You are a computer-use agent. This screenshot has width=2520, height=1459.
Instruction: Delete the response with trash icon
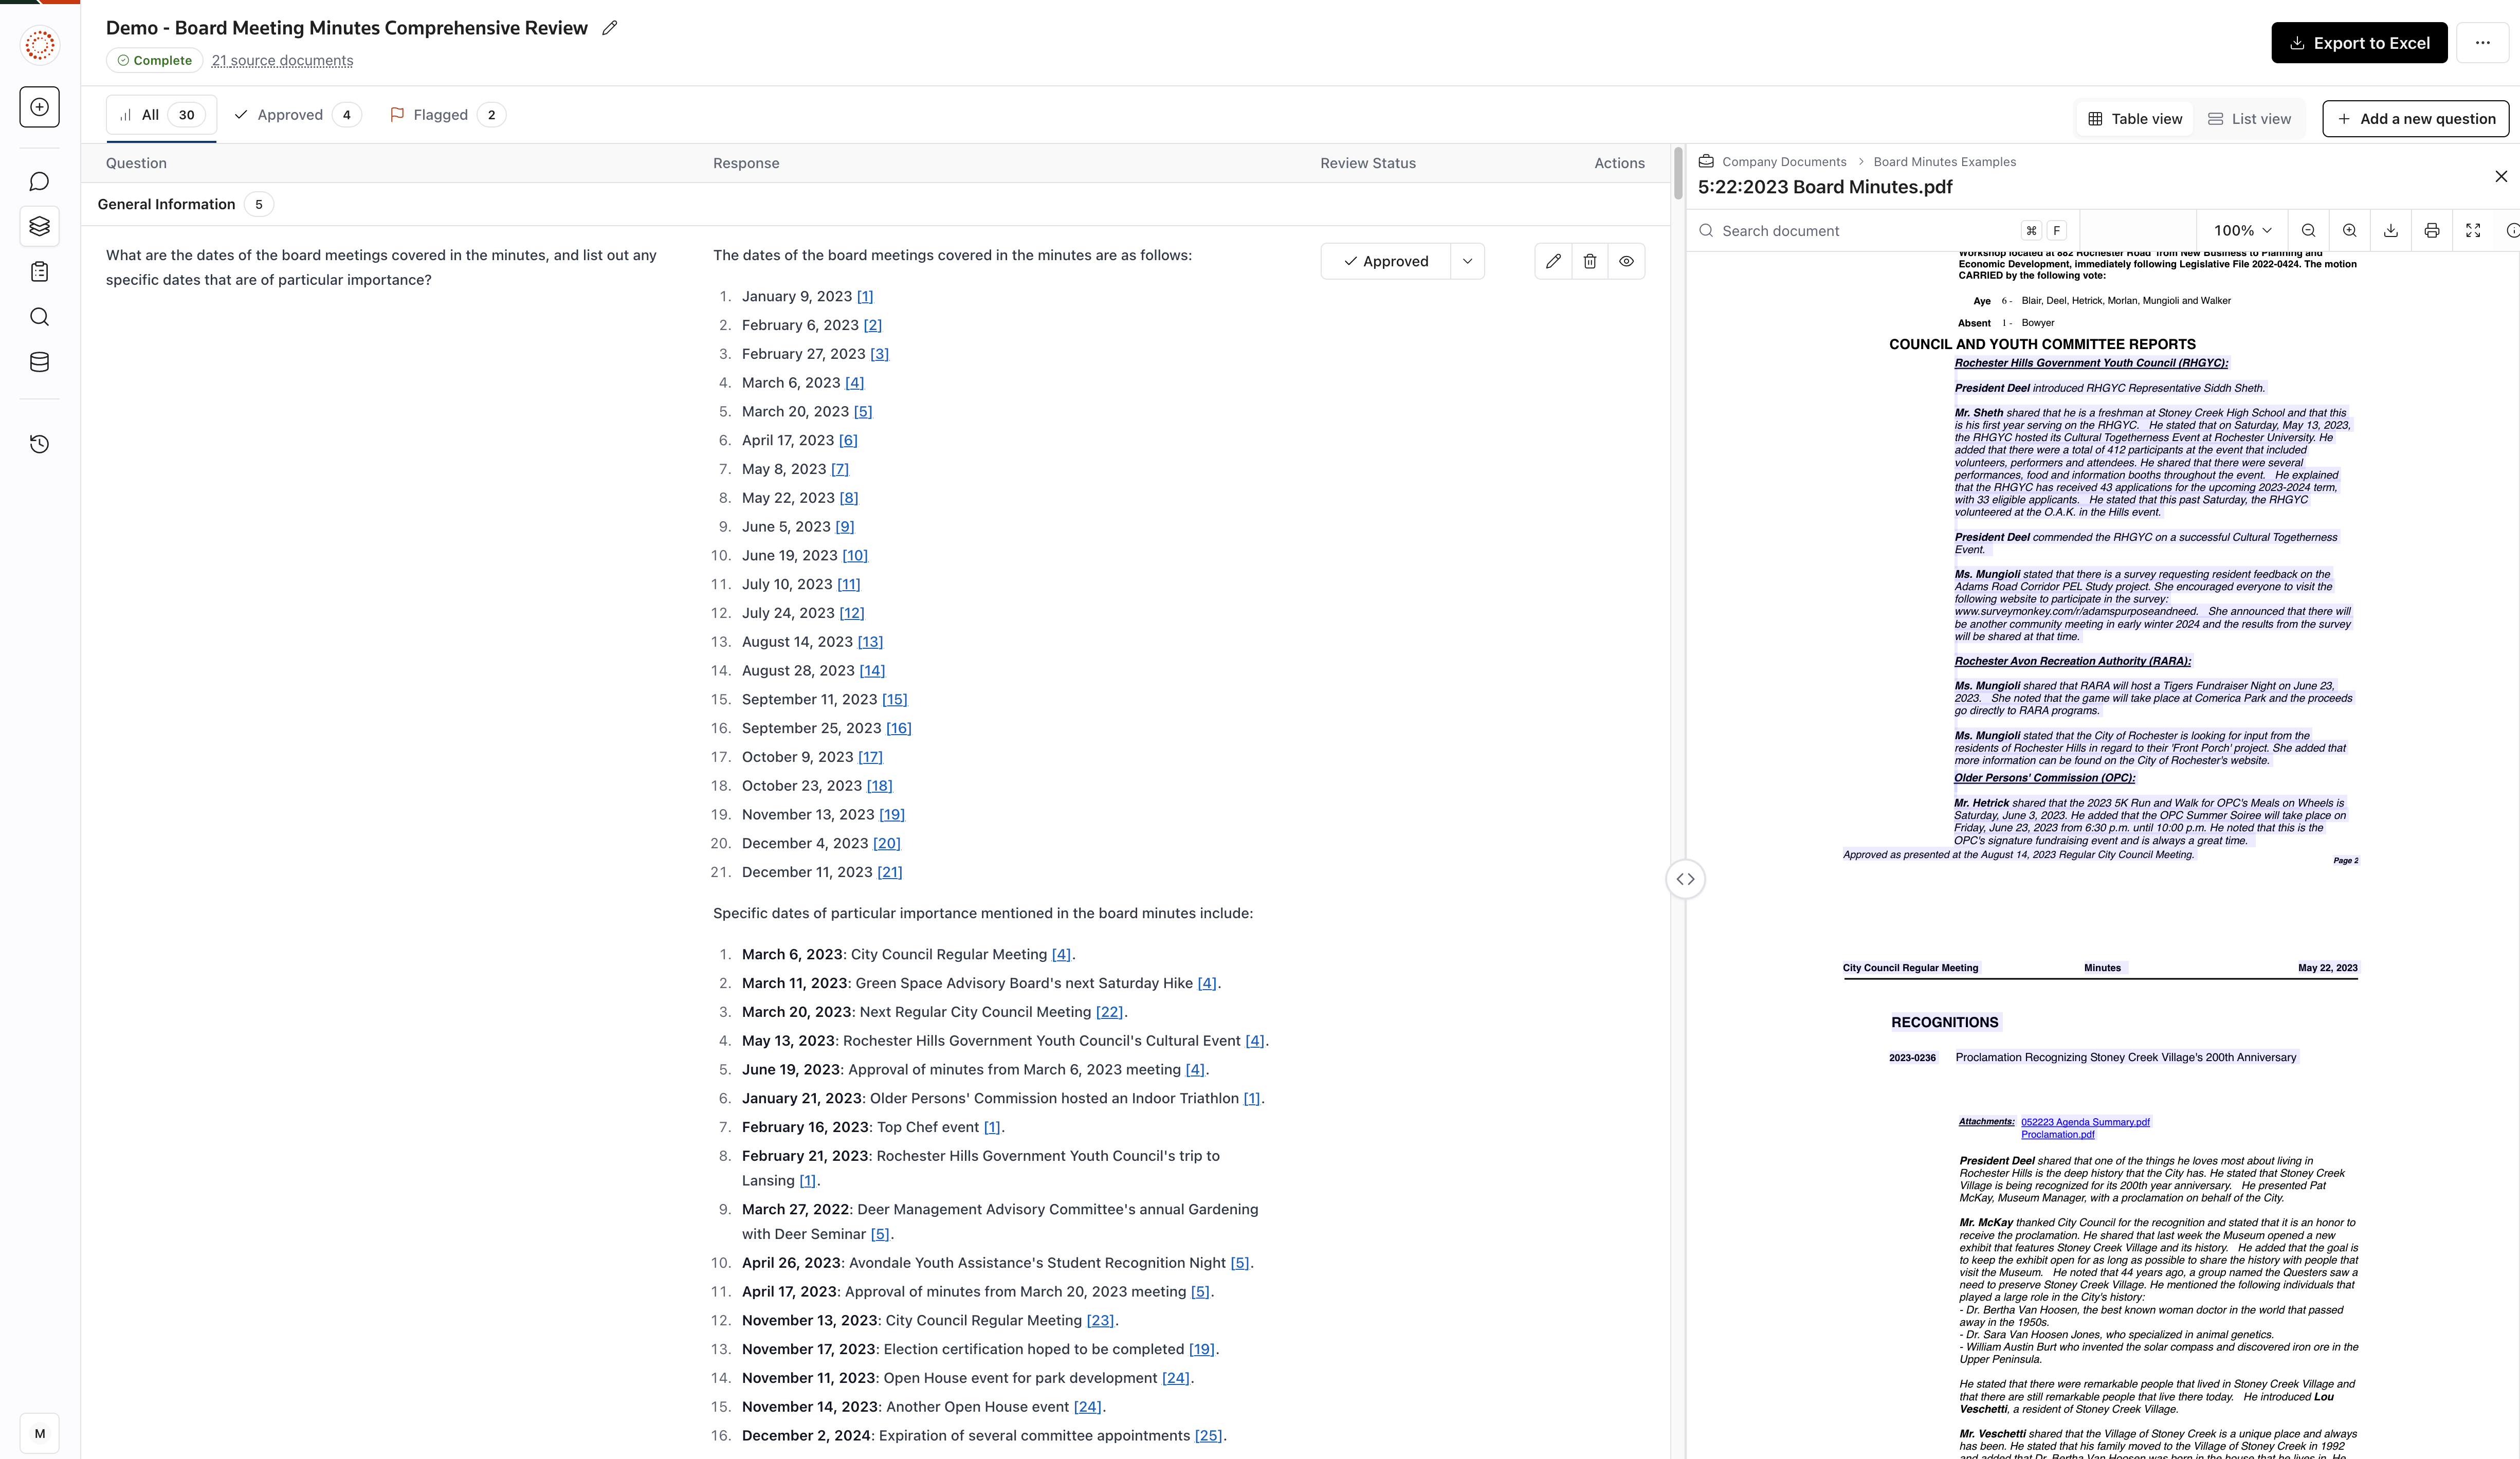(x=1589, y=261)
